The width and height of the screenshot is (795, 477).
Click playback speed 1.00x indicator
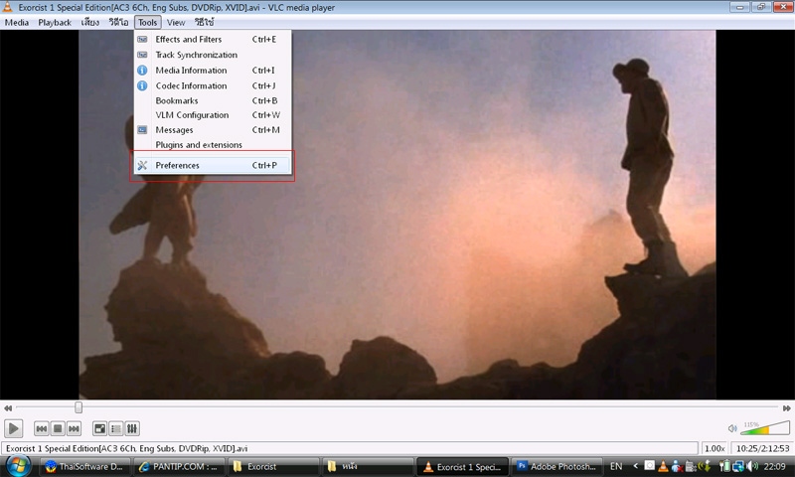[715, 448]
